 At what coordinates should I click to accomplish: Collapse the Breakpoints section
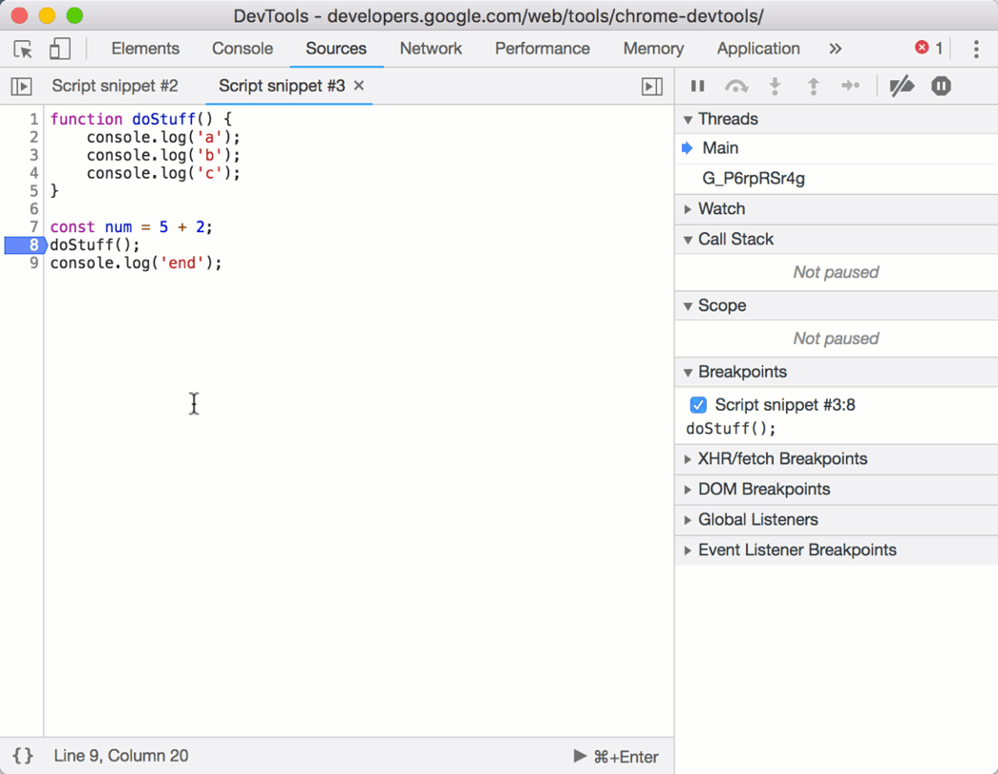click(x=836, y=372)
